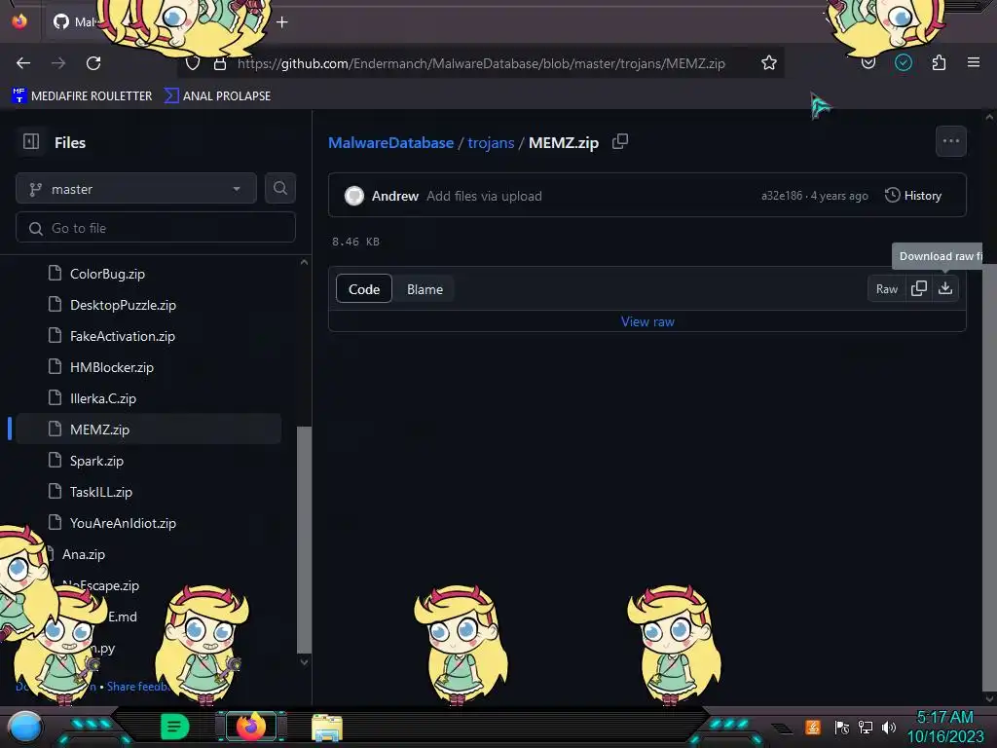Open a new browser tab
This screenshot has width=997, height=748.
coord(281,22)
